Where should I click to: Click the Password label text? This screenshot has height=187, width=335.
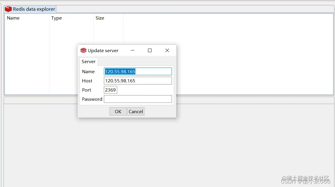(x=92, y=99)
